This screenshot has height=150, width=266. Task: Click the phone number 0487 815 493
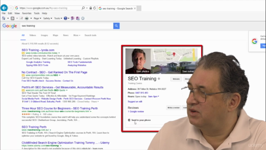pos(142,93)
